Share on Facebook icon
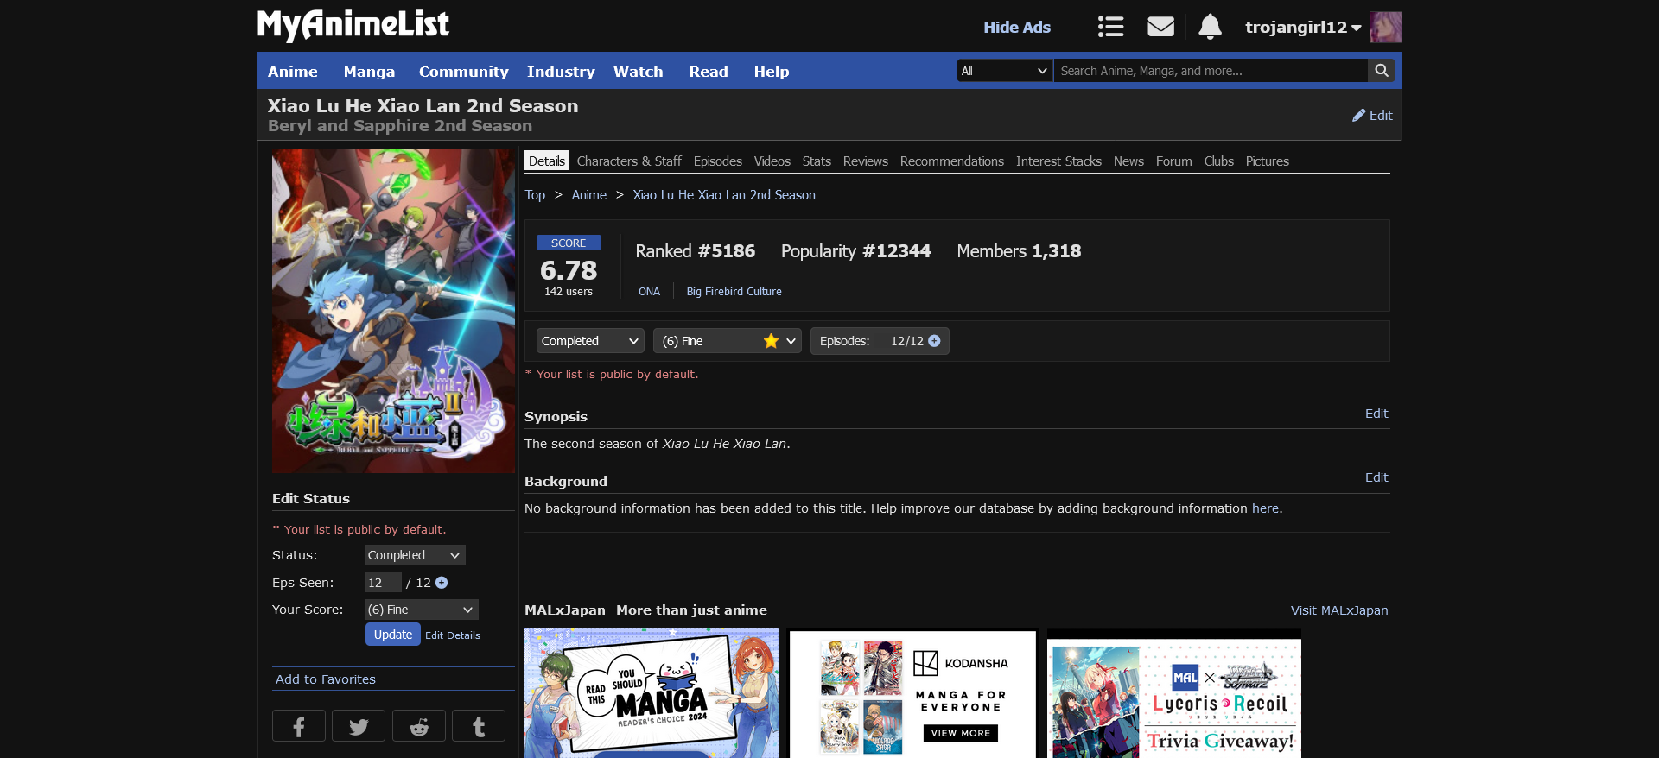This screenshot has width=1659, height=758. click(299, 726)
